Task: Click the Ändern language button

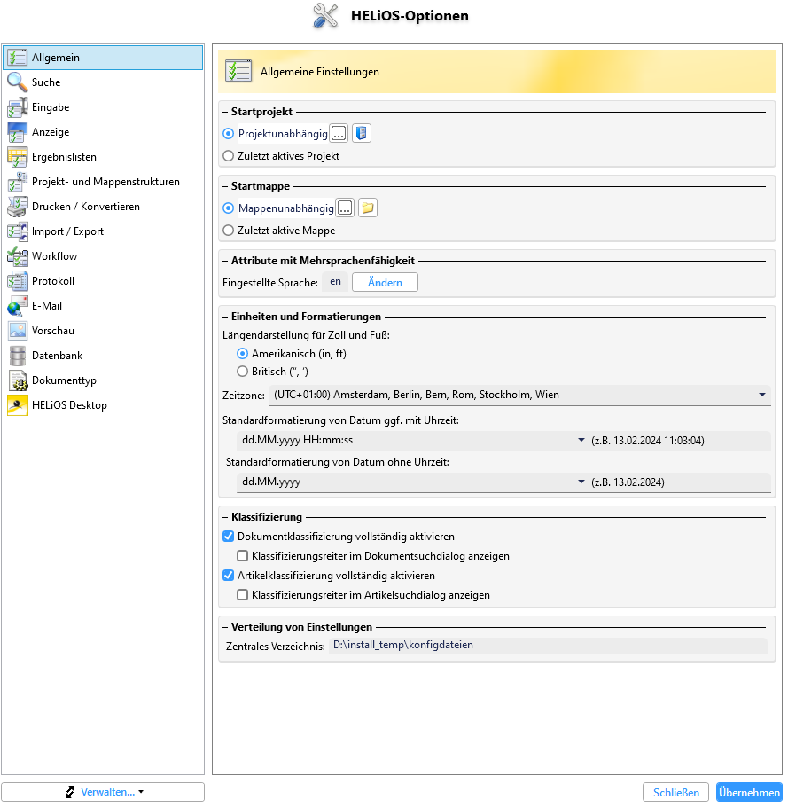Action: point(385,282)
